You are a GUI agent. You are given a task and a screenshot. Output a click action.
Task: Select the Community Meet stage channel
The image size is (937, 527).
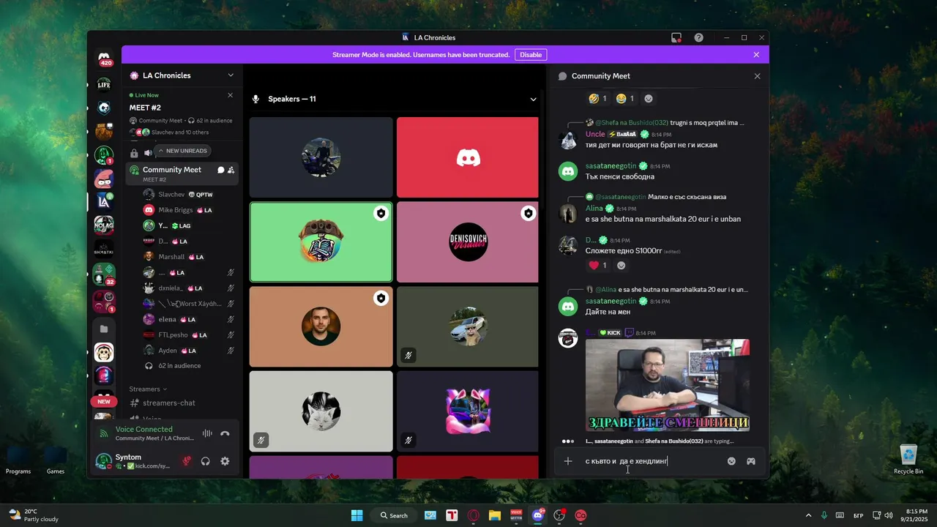click(x=182, y=173)
